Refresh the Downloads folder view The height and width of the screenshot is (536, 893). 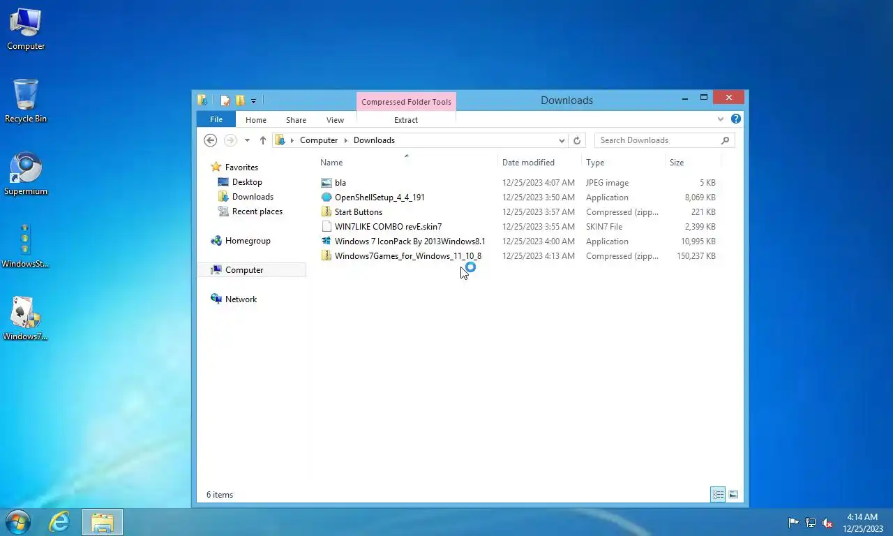[577, 140]
